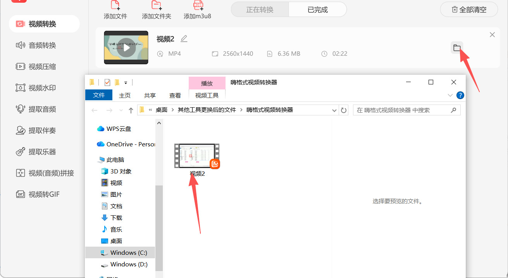This screenshot has width=508, height=278.
Task: Open 提取乐器 in the sidebar
Action: (x=36, y=152)
